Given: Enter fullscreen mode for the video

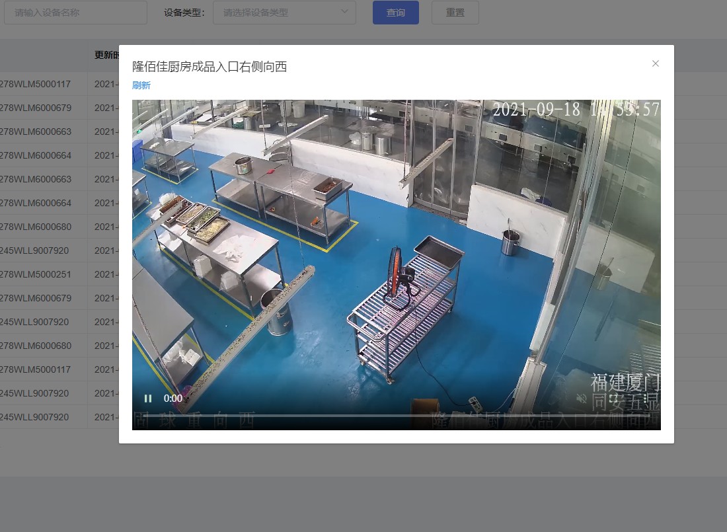Looking at the screenshot, I should (613, 399).
